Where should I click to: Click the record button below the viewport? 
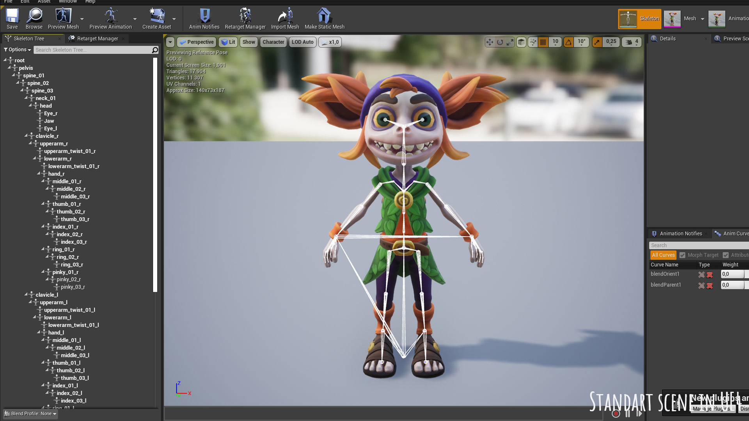[x=616, y=414]
